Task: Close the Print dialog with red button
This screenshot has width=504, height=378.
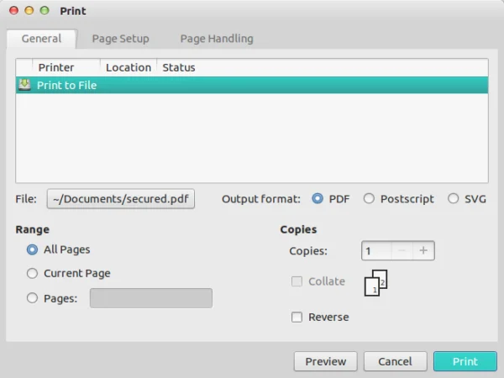Action: (x=13, y=11)
